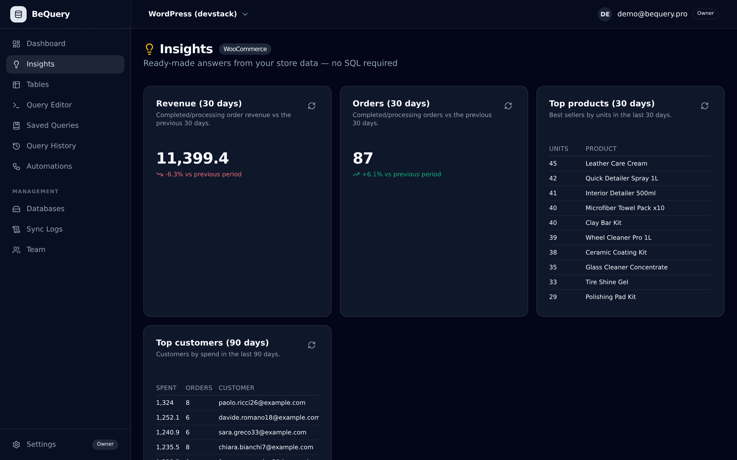
Task: Select the Microfiber Towel Pack x10 row
Action: click(630, 208)
